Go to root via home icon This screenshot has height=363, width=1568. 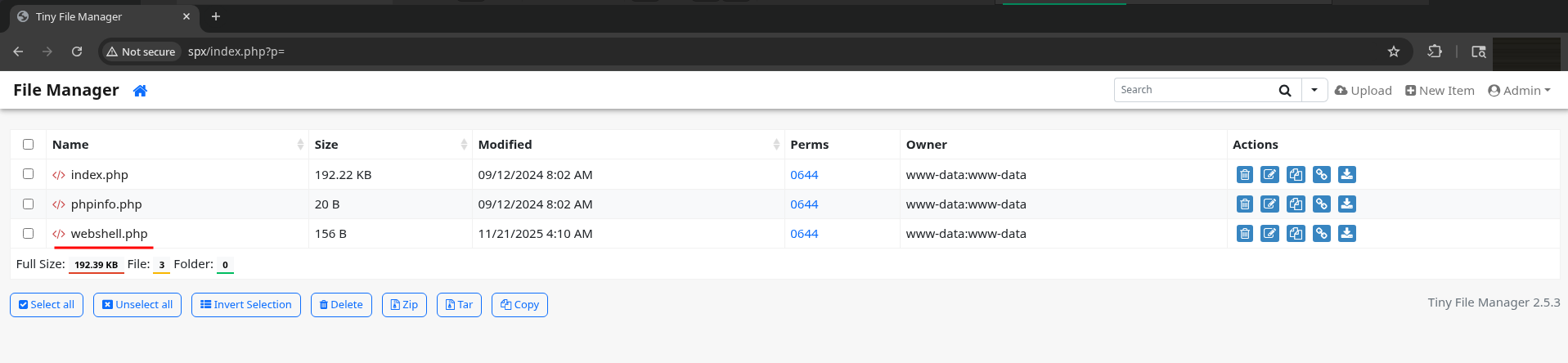tap(140, 91)
